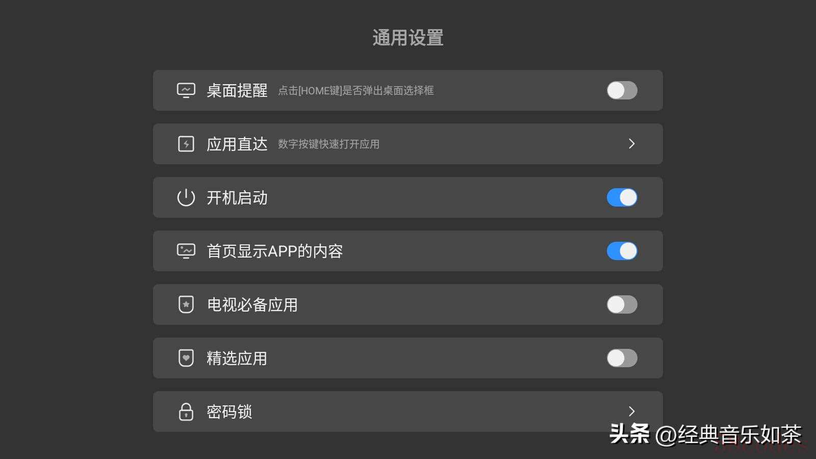Image resolution: width=816 pixels, height=459 pixels.
Task: Click the power icon next to 开机启动
Action: [186, 197]
